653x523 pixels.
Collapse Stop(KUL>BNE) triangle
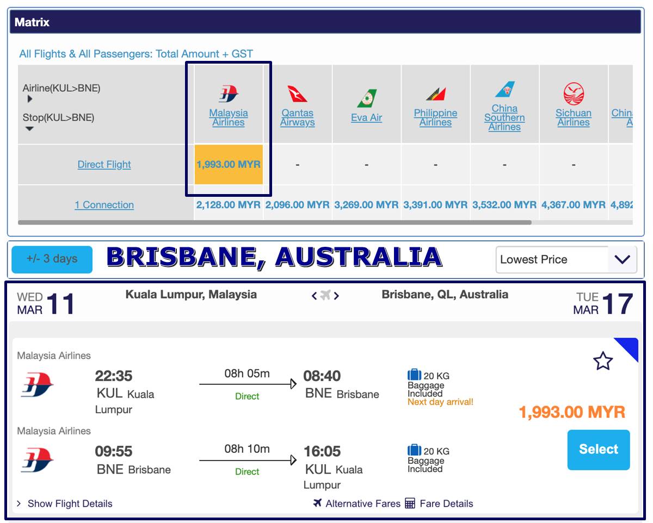30,129
